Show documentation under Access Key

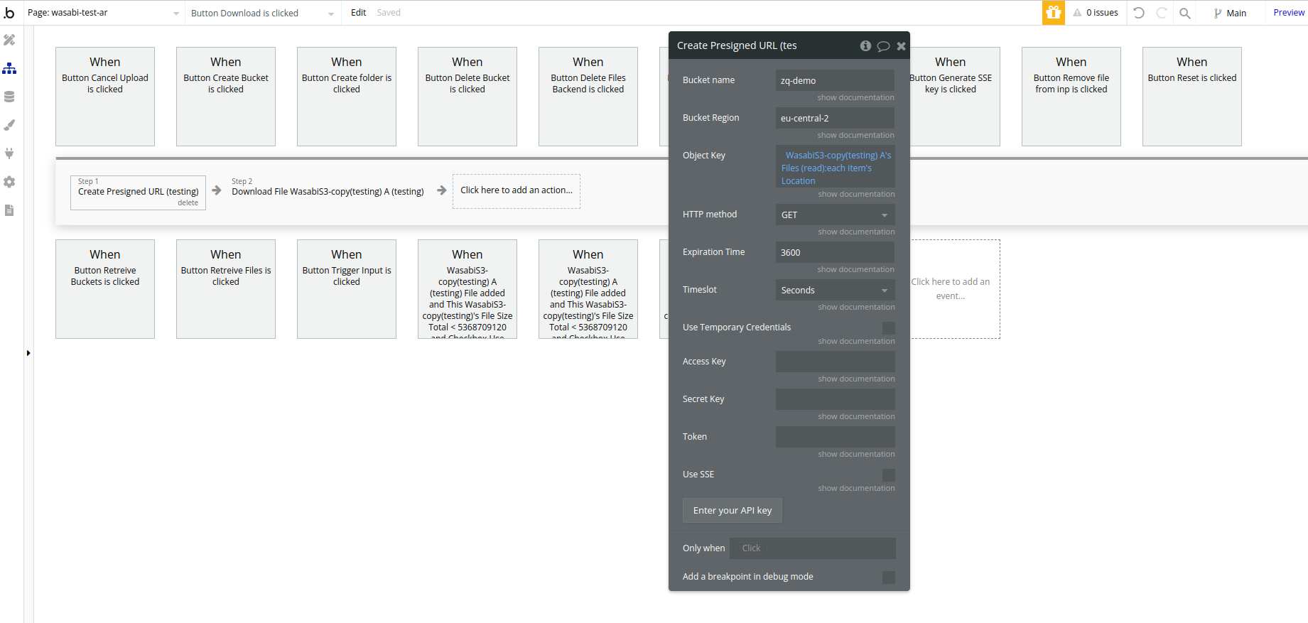coord(856,379)
